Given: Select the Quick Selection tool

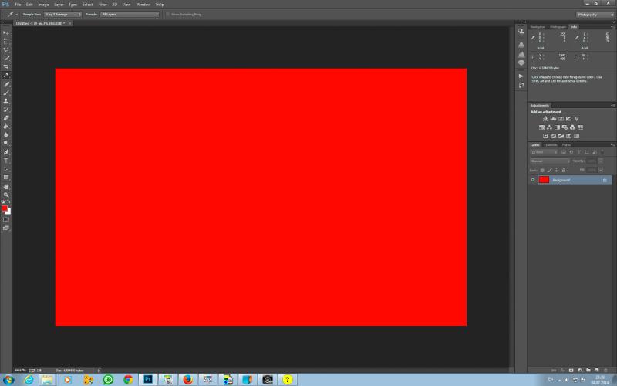Looking at the screenshot, I should tap(6, 59).
